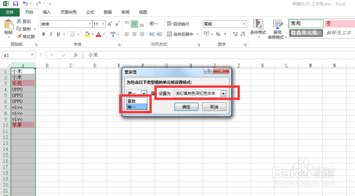Click 合并后居中 merge and center

[x=180, y=34]
